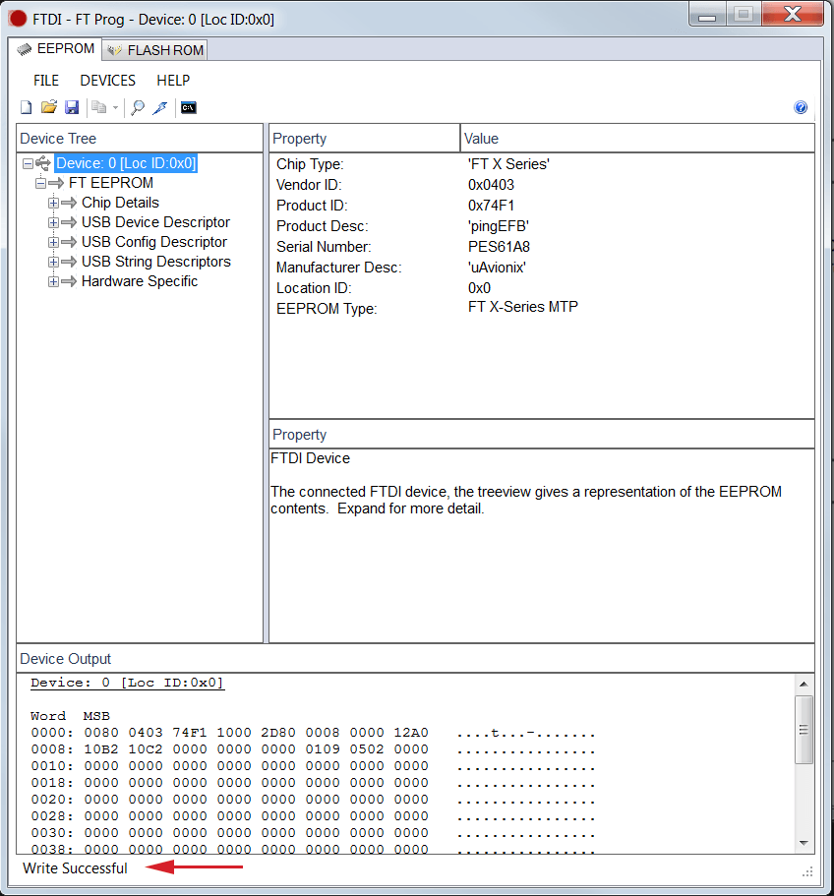Click the 'Device: 0 [Loc ID:0x0]' output heading
The image size is (834, 896).
128,683
